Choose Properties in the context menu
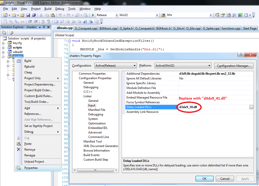259x186 pixels. point(31,168)
